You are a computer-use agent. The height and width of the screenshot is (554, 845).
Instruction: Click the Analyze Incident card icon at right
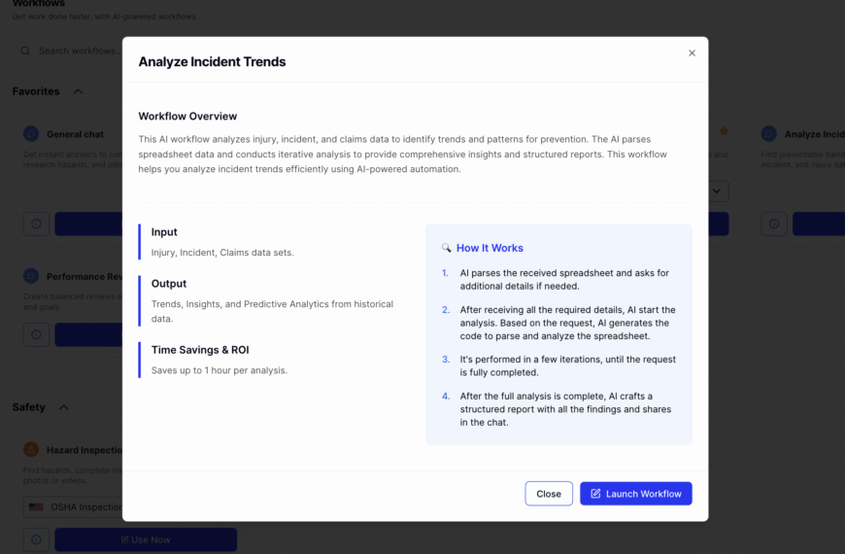click(x=769, y=134)
